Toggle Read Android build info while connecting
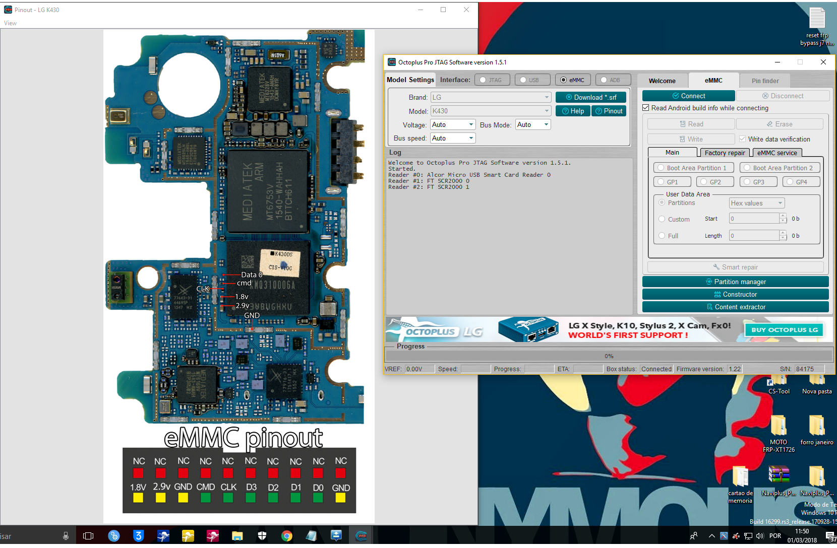 [x=646, y=108]
